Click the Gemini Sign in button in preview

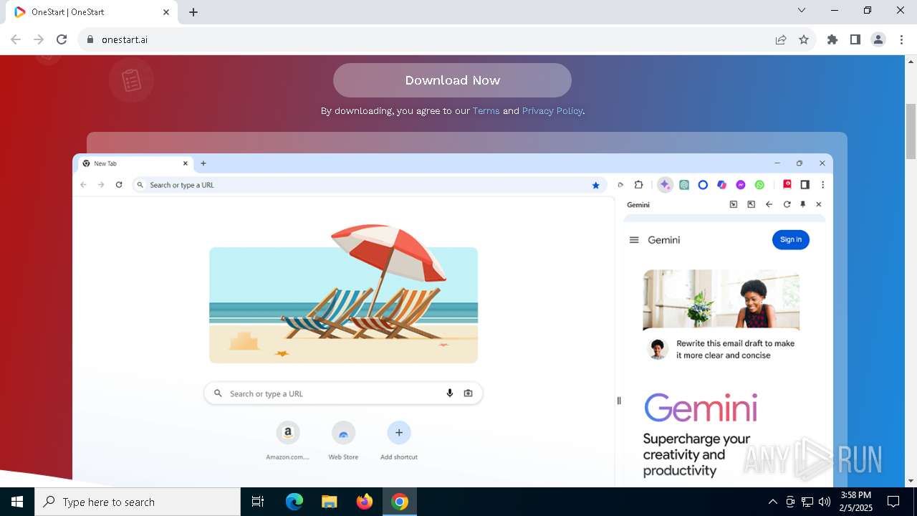pyautogui.click(x=791, y=239)
